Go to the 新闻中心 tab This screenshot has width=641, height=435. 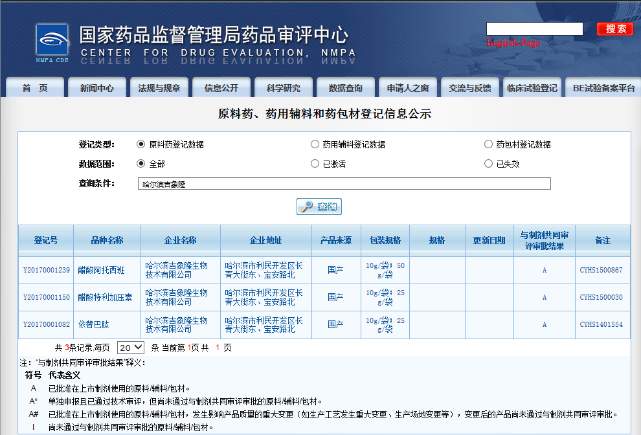click(97, 88)
